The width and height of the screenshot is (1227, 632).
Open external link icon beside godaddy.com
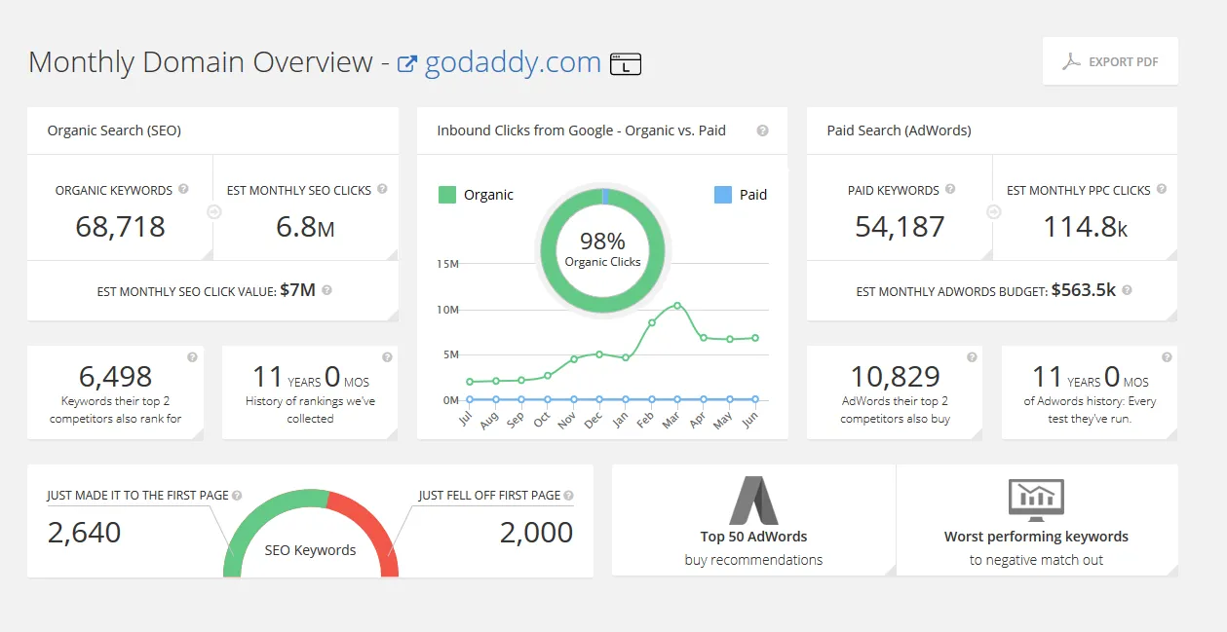tap(407, 64)
